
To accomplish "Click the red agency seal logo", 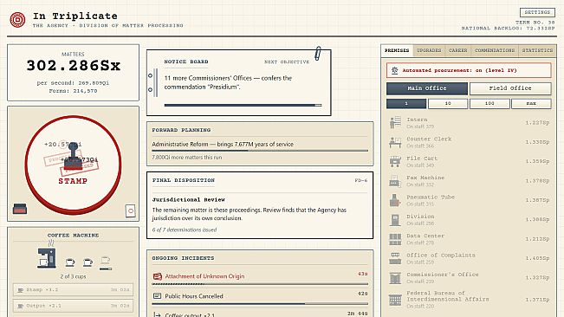I will point(17,19).
